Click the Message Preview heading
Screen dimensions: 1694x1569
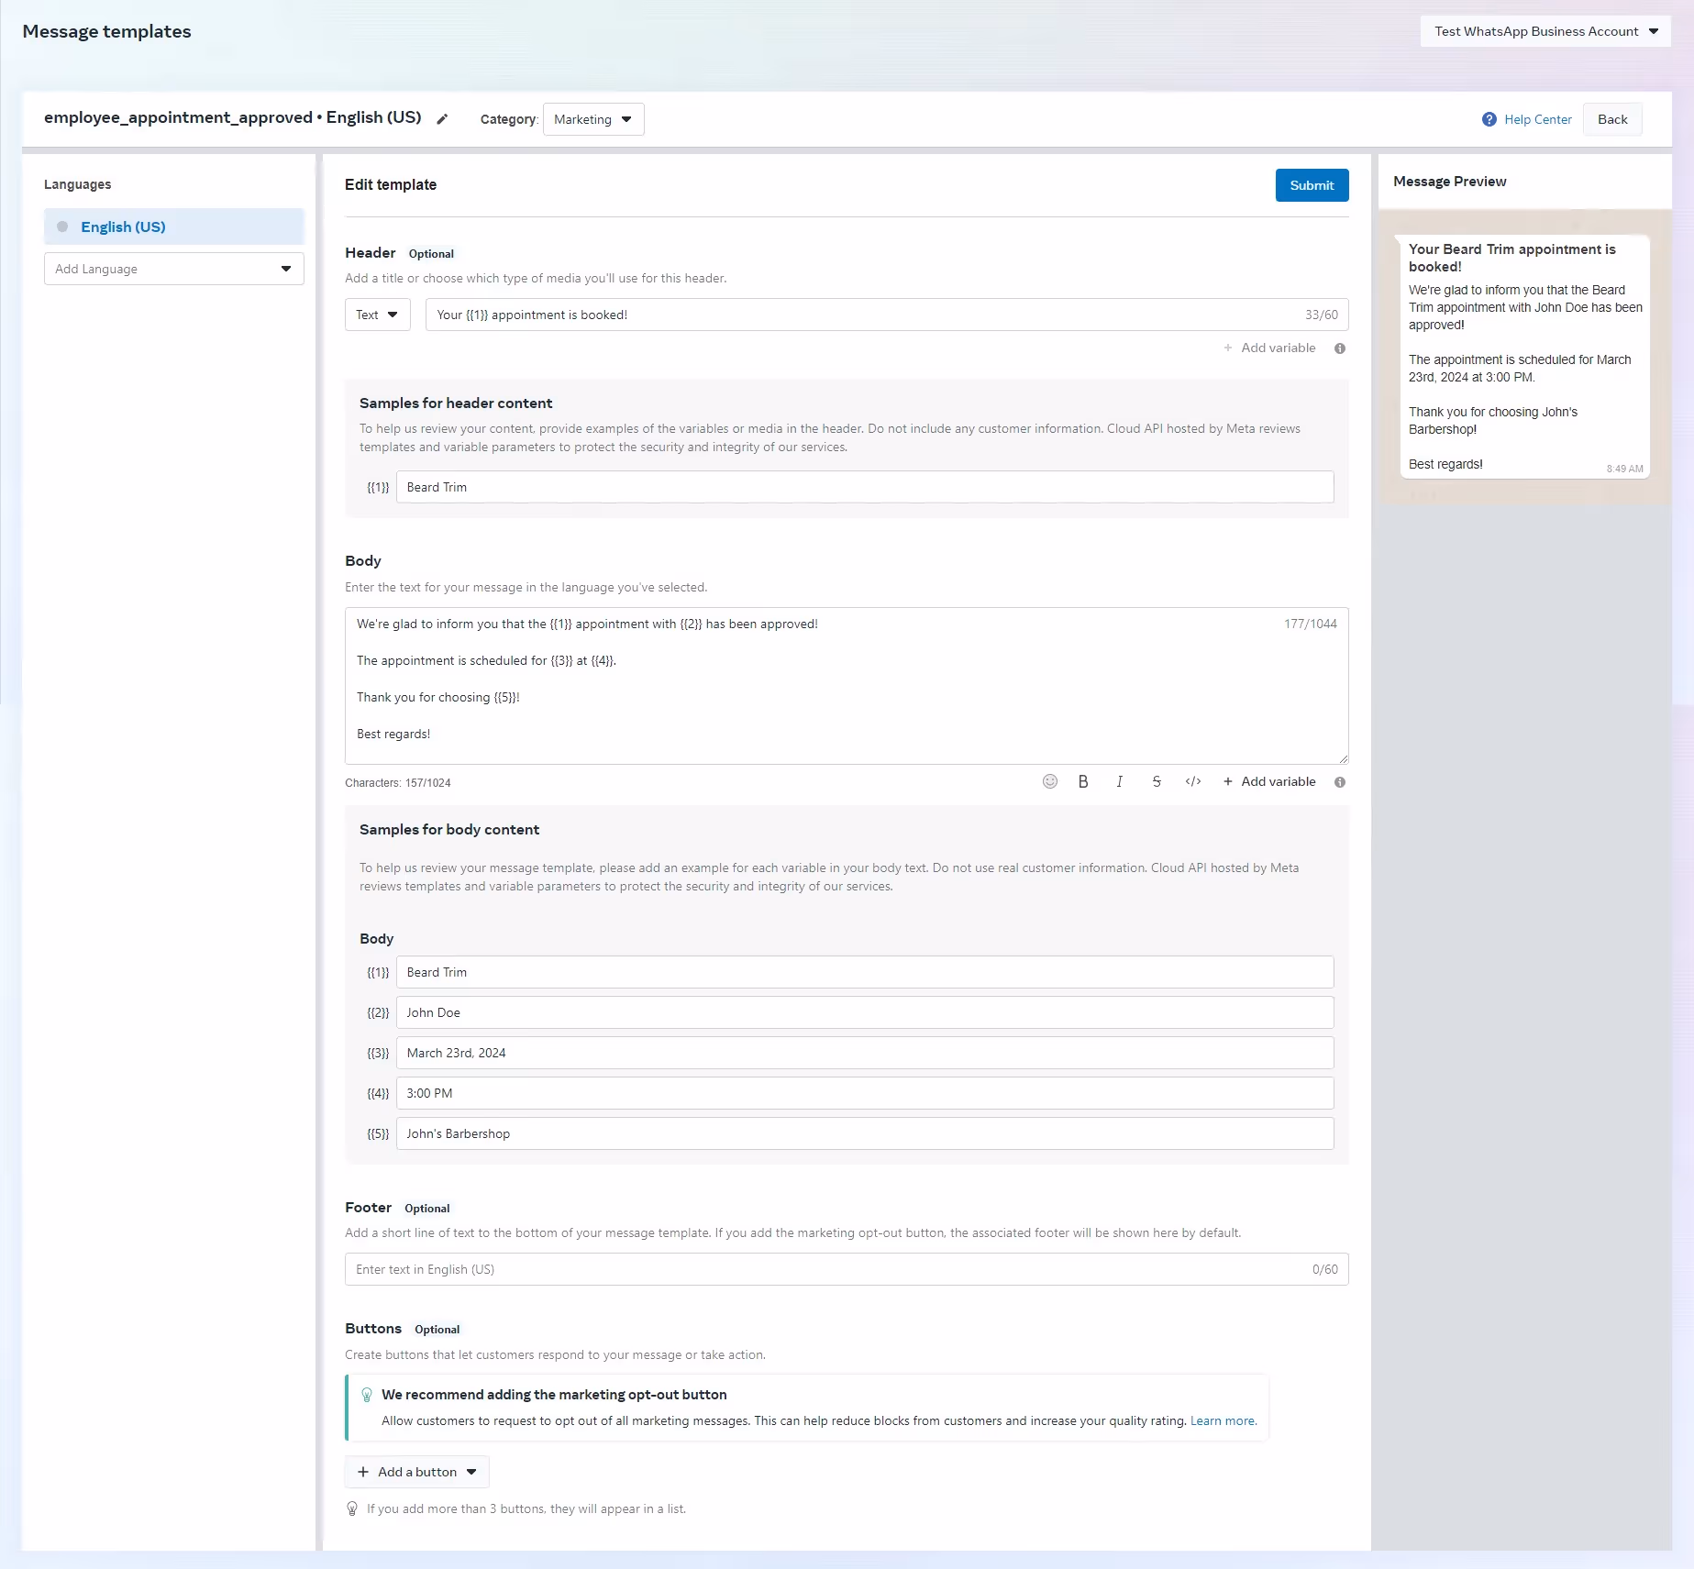[1449, 182]
